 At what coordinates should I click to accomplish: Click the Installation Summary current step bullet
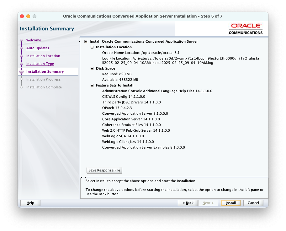[x=22, y=72]
